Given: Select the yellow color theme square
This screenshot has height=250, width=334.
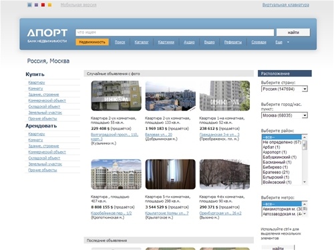Looking at the screenshot, I should coord(49,5).
